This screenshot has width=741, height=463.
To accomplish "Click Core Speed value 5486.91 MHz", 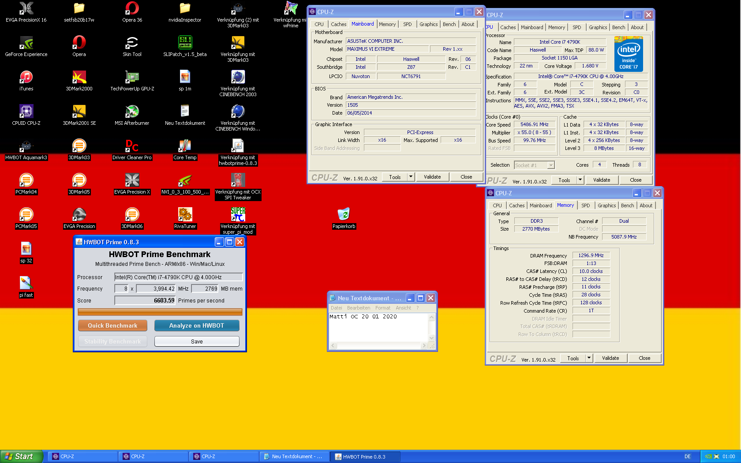I will click(534, 124).
